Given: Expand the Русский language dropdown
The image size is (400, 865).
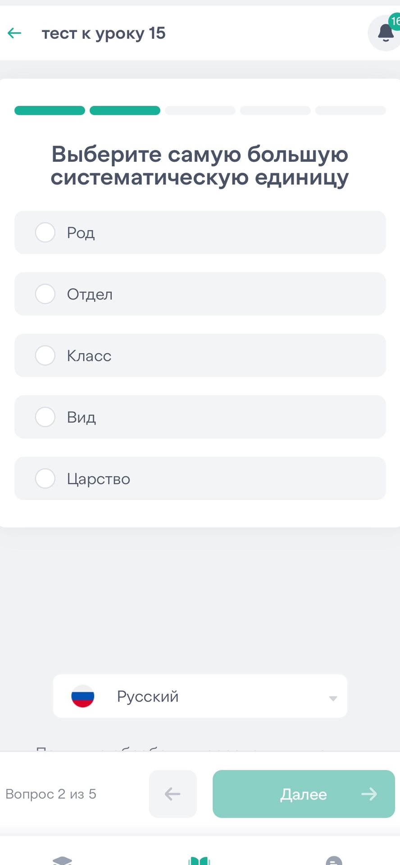Looking at the screenshot, I should pos(200,696).
